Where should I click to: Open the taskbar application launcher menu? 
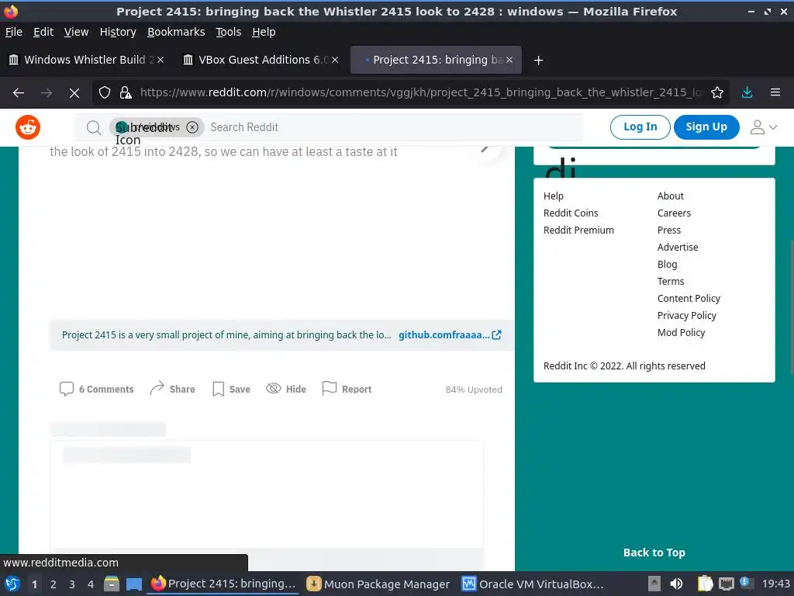click(x=12, y=584)
